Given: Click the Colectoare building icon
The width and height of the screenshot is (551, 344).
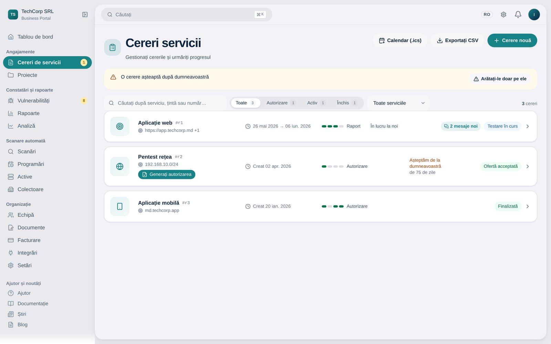Looking at the screenshot, I should [11, 190].
